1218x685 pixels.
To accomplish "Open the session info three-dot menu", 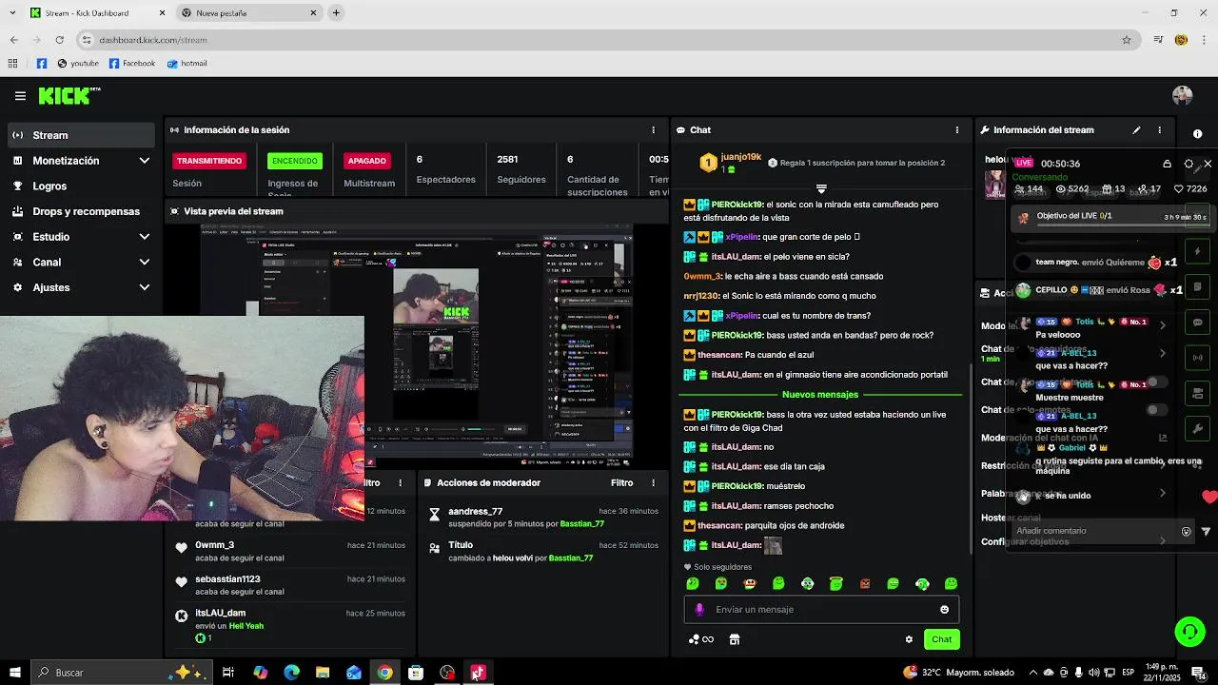I will point(653,129).
